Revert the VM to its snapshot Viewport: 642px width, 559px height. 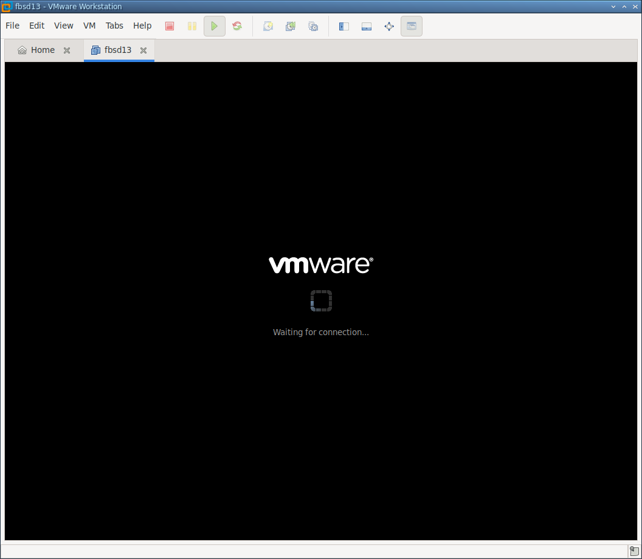coord(291,26)
